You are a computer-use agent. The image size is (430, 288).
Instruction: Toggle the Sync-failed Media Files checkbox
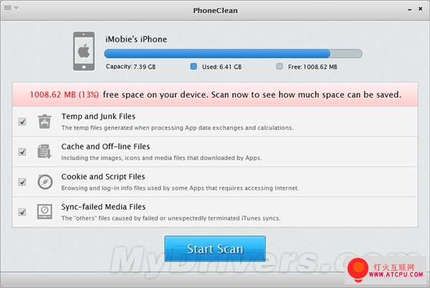[x=22, y=213]
